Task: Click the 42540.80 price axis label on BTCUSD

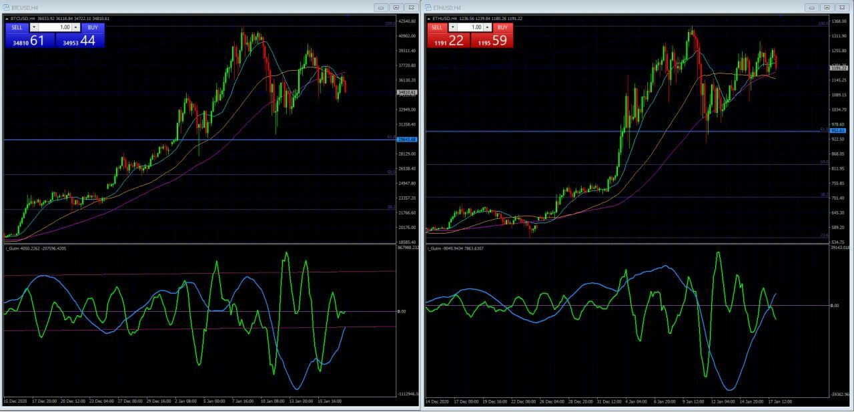Action: coord(407,21)
